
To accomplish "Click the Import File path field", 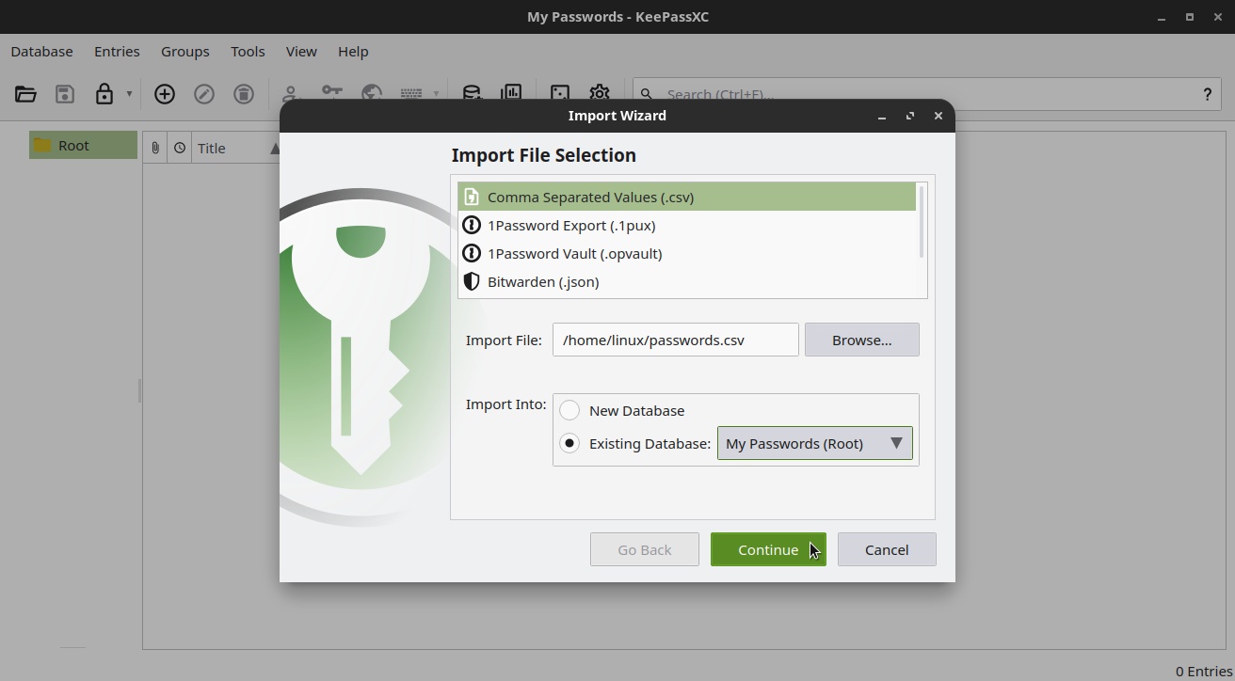I will click(675, 340).
